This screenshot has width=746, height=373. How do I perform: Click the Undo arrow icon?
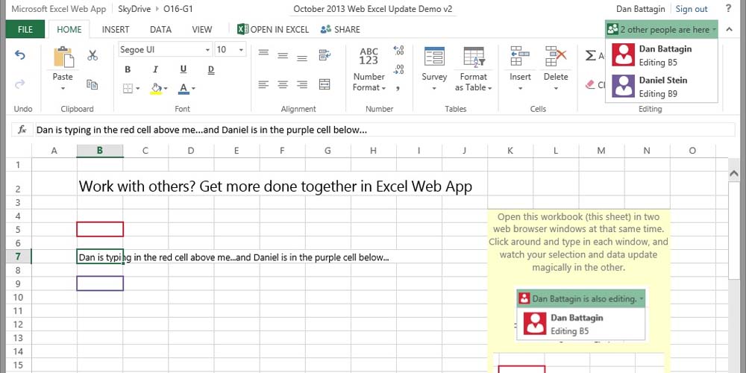20,55
